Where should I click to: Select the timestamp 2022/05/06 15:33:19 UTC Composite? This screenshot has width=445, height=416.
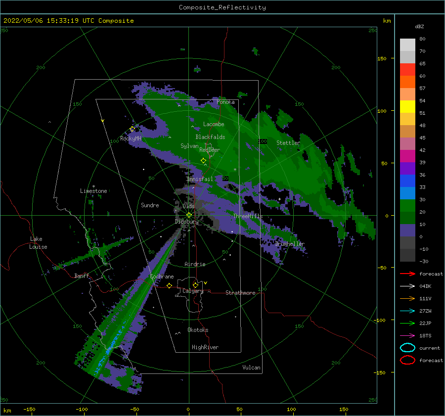point(68,21)
